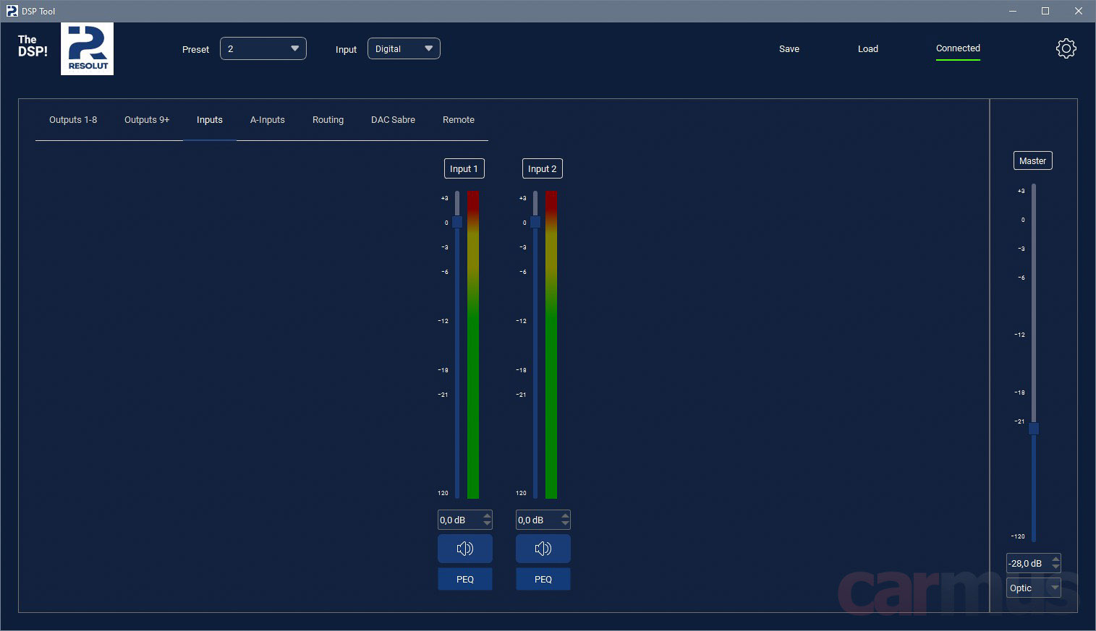Open the DAC Sabre tab
This screenshot has width=1096, height=631.
(393, 120)
